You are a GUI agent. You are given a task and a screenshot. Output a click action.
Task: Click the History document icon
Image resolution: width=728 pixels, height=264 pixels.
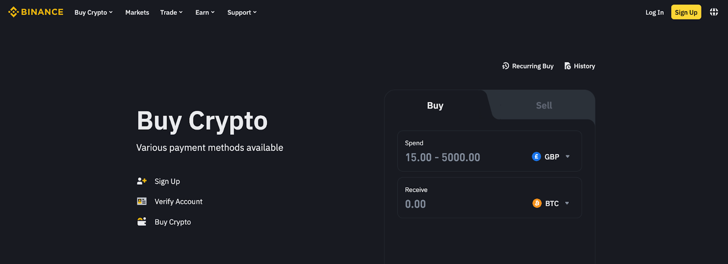tap(567, 66)
